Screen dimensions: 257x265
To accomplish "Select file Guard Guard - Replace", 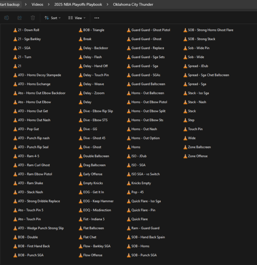I will 146,48.
